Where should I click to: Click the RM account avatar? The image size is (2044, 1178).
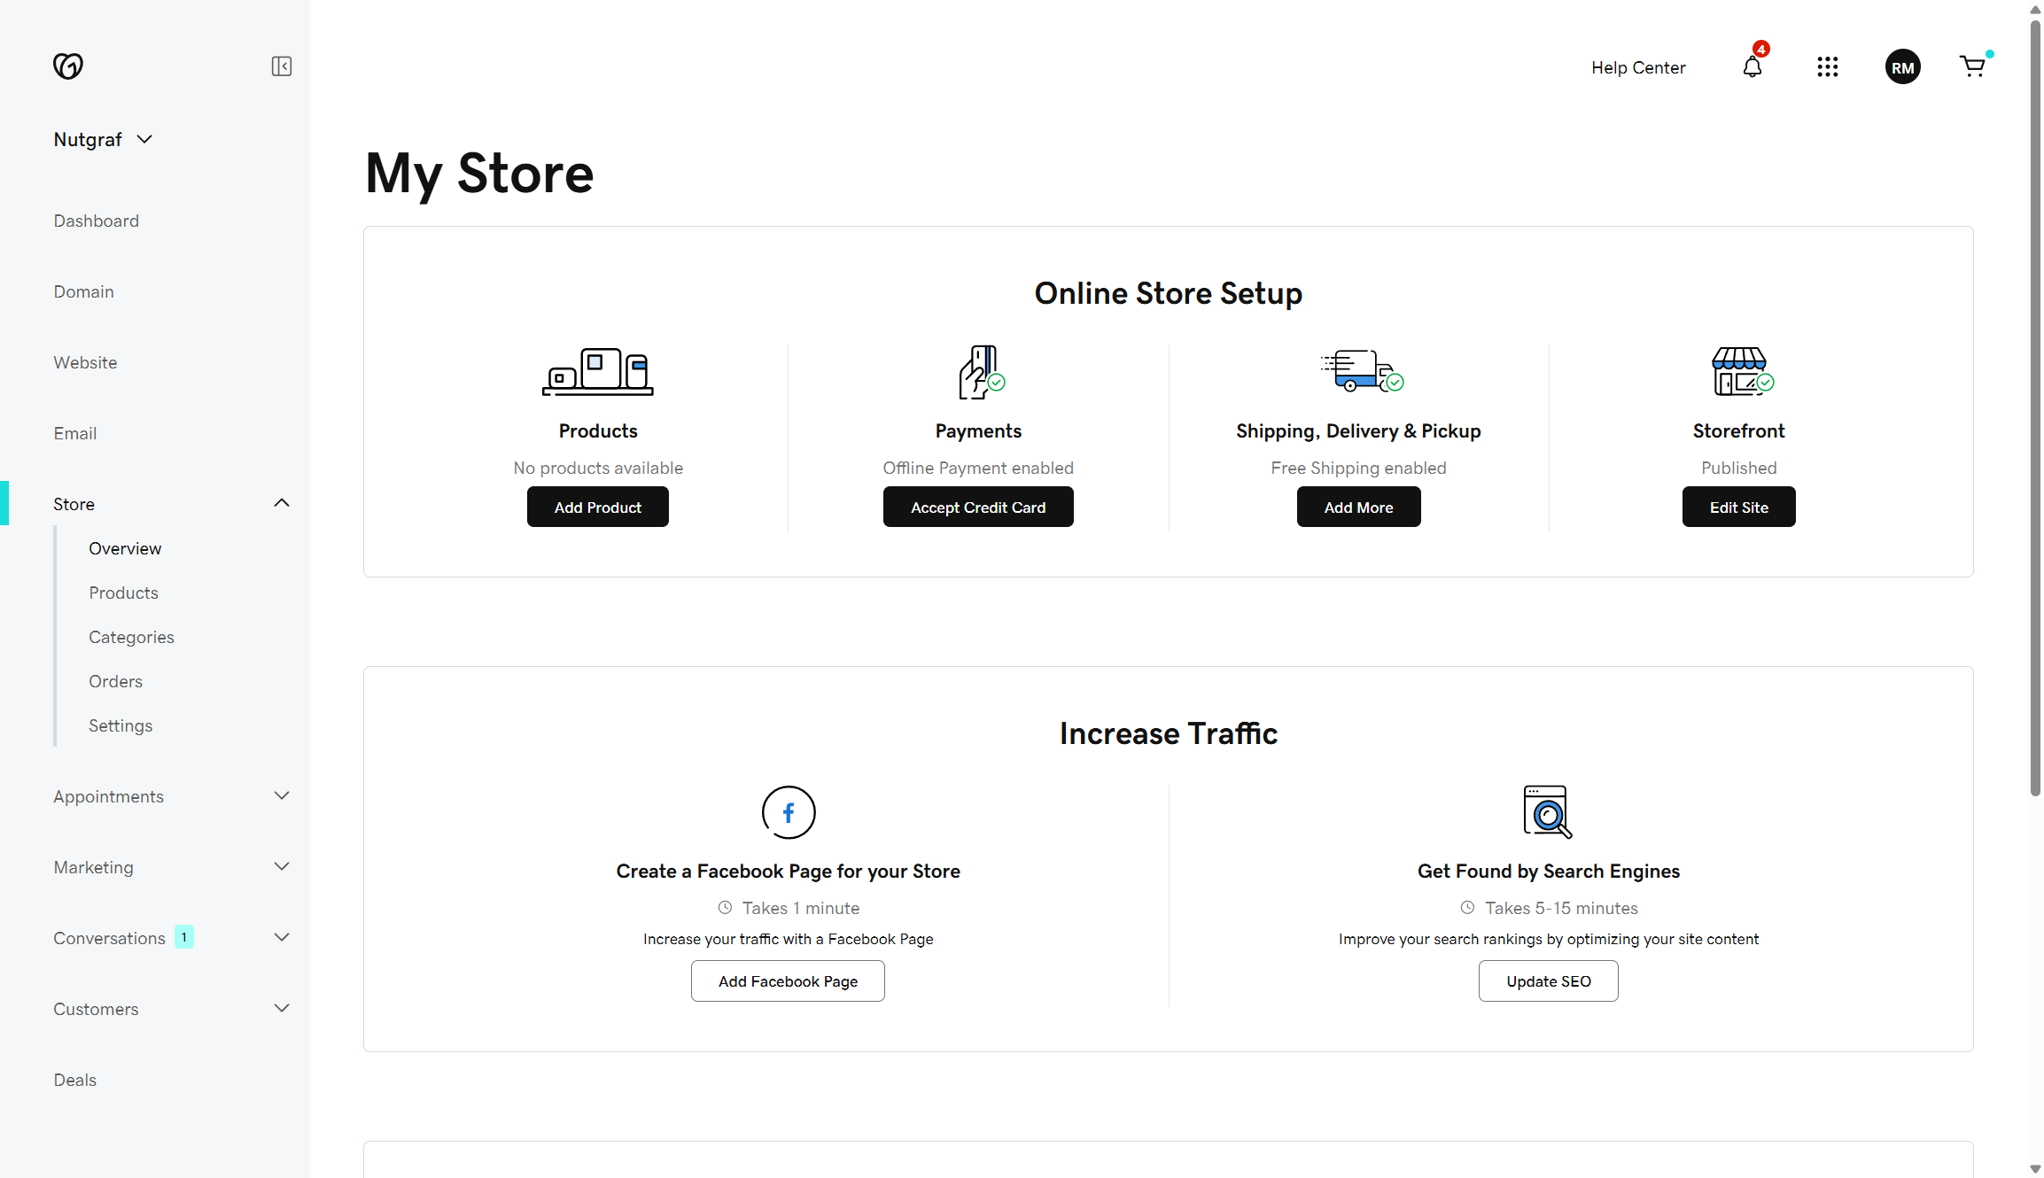[x=1902, y=66]
